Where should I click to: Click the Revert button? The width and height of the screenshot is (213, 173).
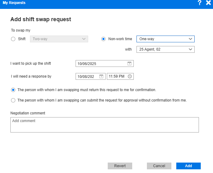tap(120, 166)
